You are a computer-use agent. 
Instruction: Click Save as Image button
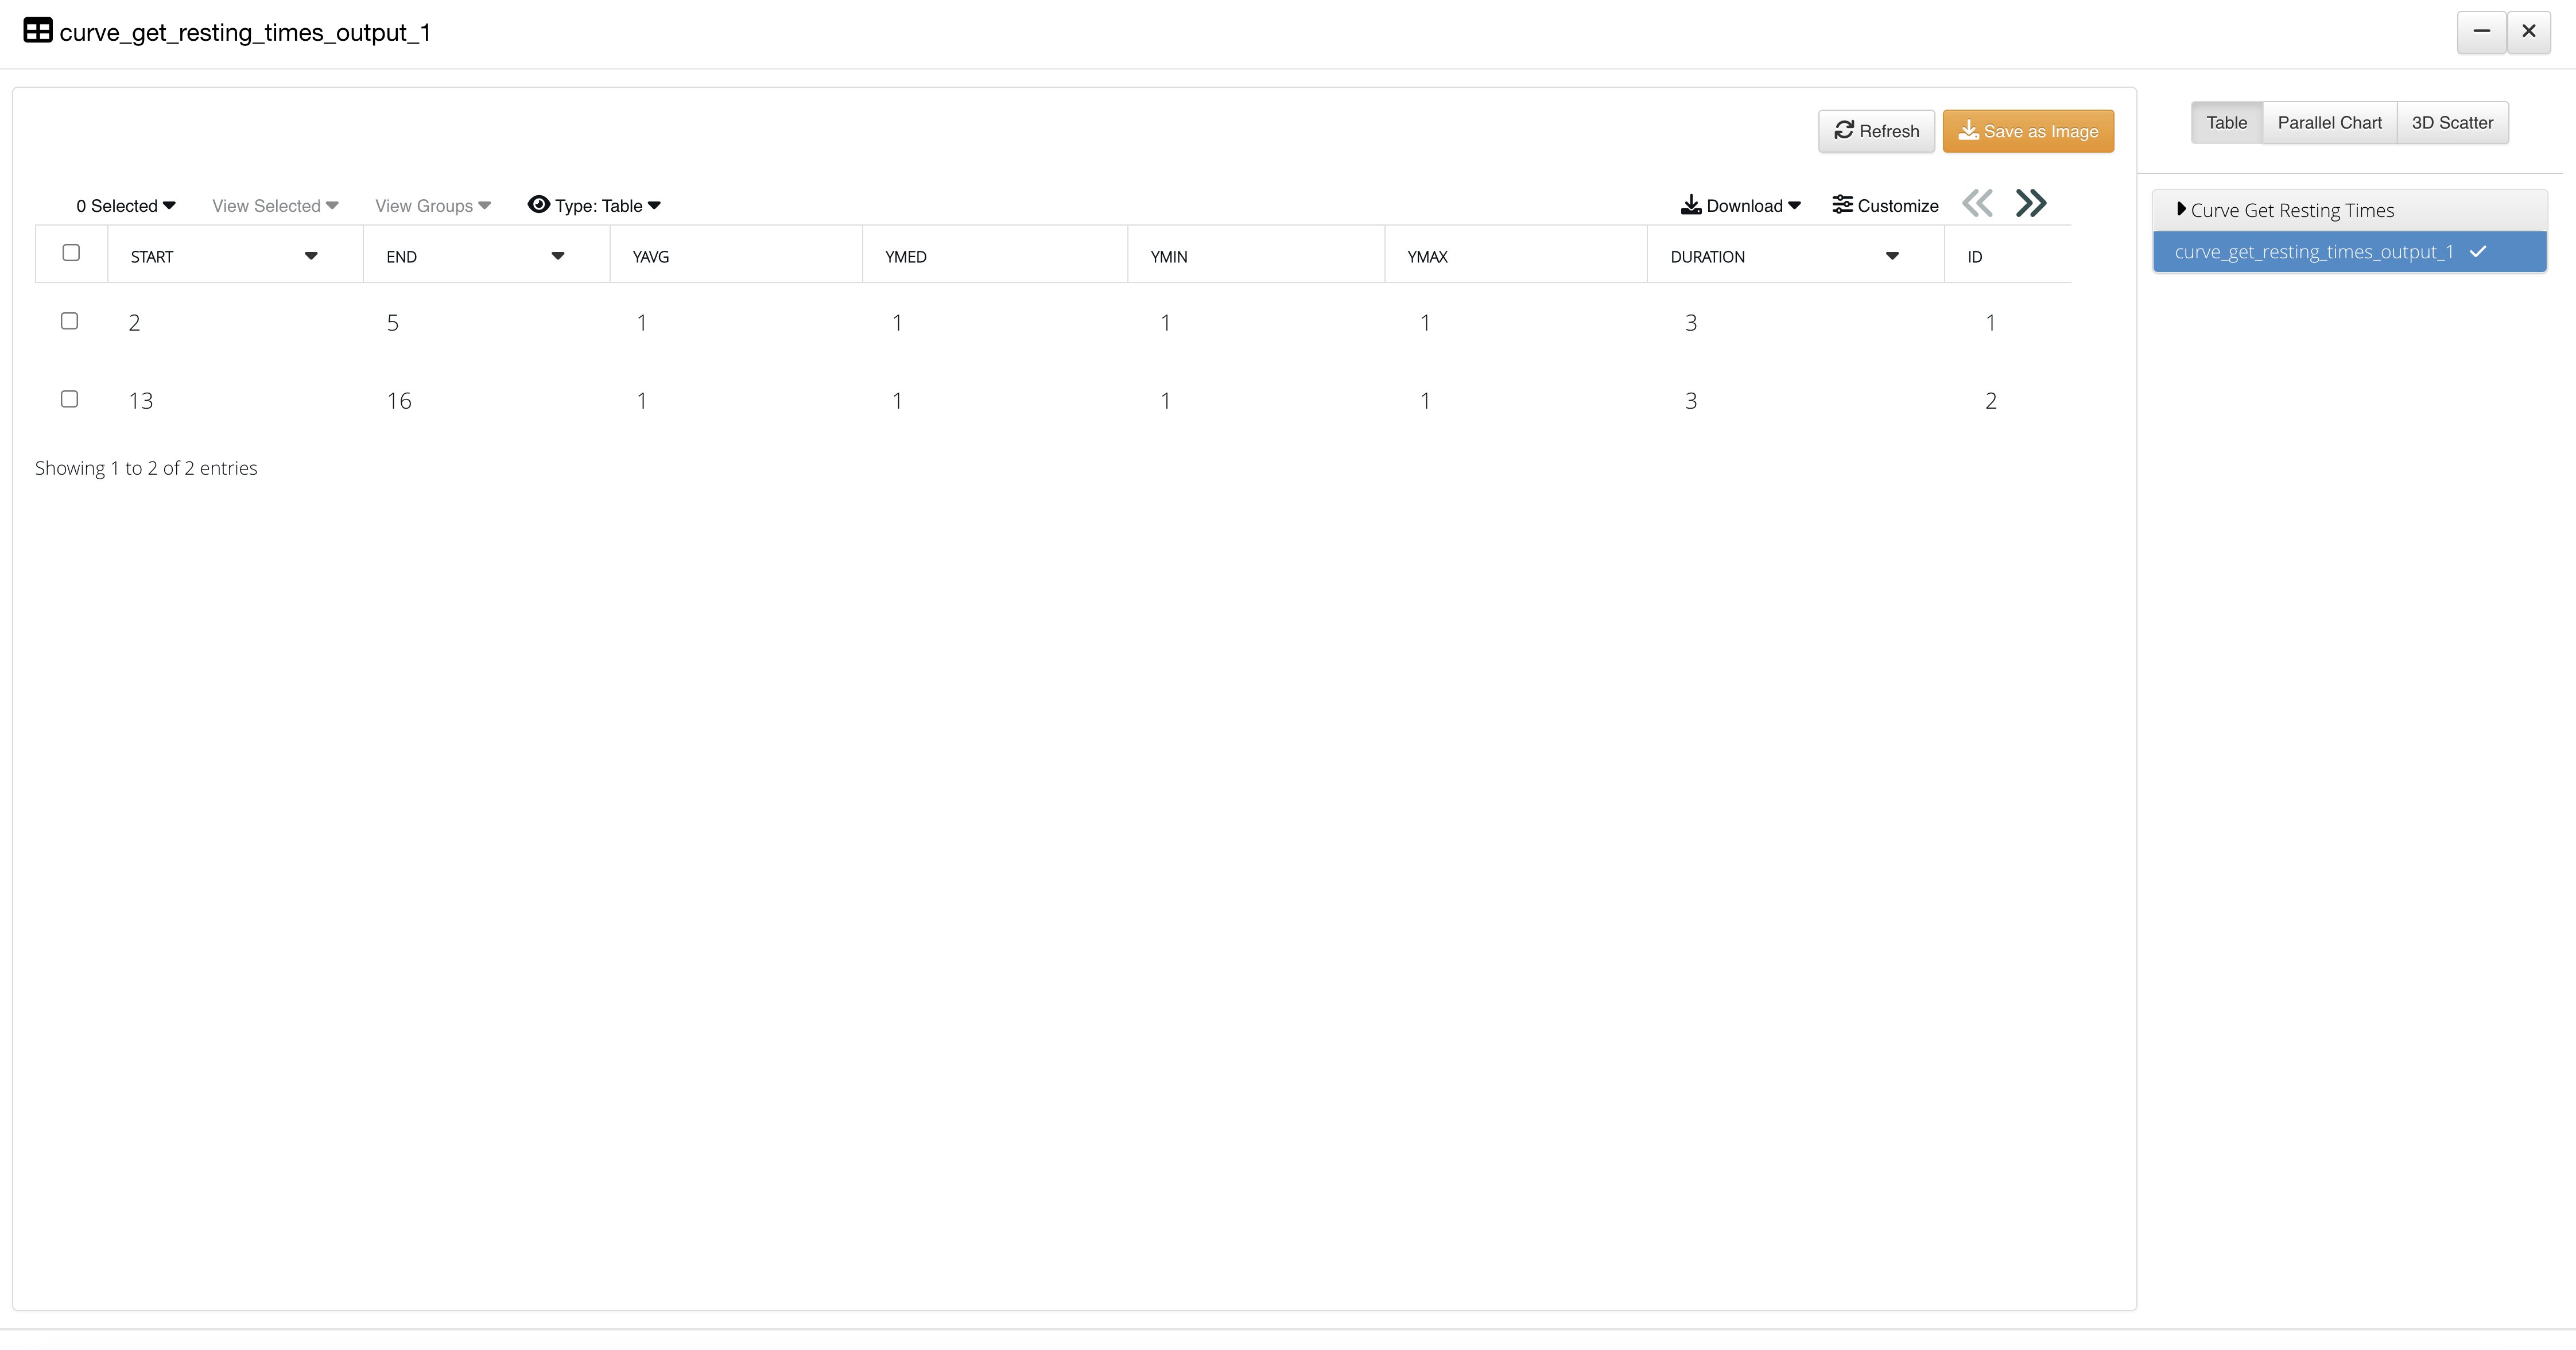pyautogui.click(x=2028, y=131)
